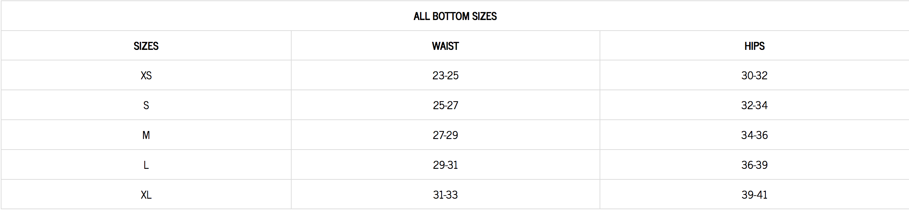Click the word SIZES in the title banner
909x210 pixels.
coord(484,16)
